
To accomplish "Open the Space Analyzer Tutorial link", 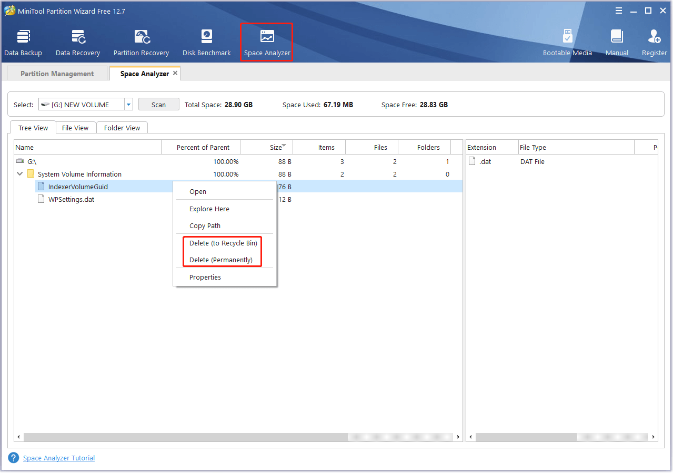I will point(59,458).
